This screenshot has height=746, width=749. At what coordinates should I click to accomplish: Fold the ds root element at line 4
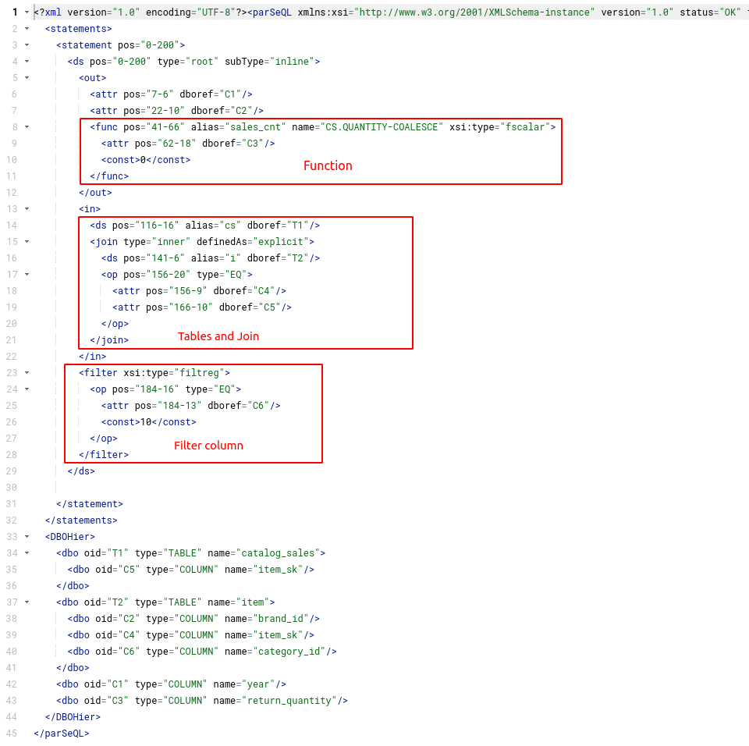(x=27, y=61)
